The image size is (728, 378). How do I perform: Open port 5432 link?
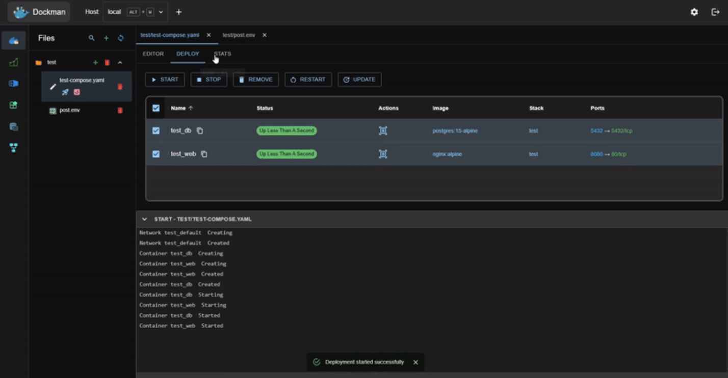pos(596,131)
